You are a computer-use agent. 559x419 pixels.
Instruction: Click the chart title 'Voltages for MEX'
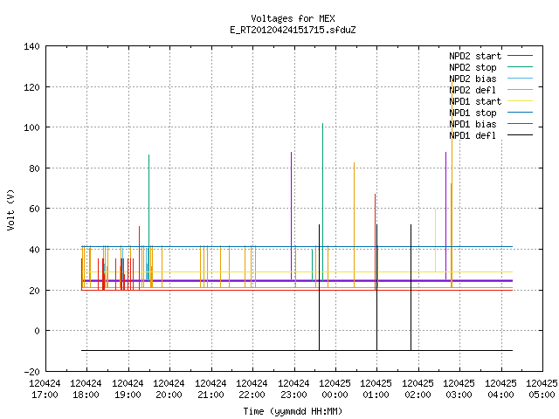[293, 18]
